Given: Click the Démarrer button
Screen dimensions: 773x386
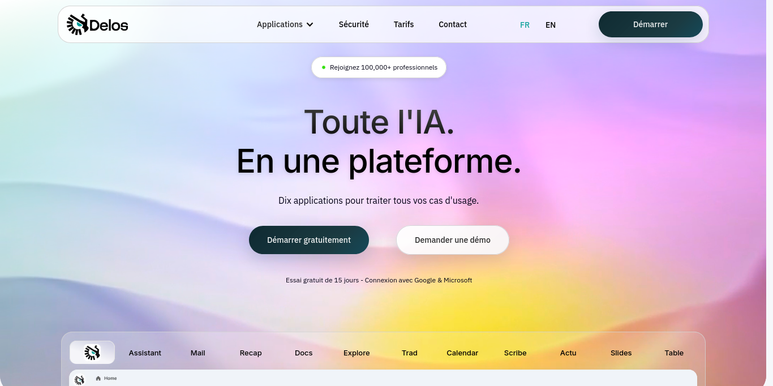Looking at the screenshot, I should tap(650, 24).
